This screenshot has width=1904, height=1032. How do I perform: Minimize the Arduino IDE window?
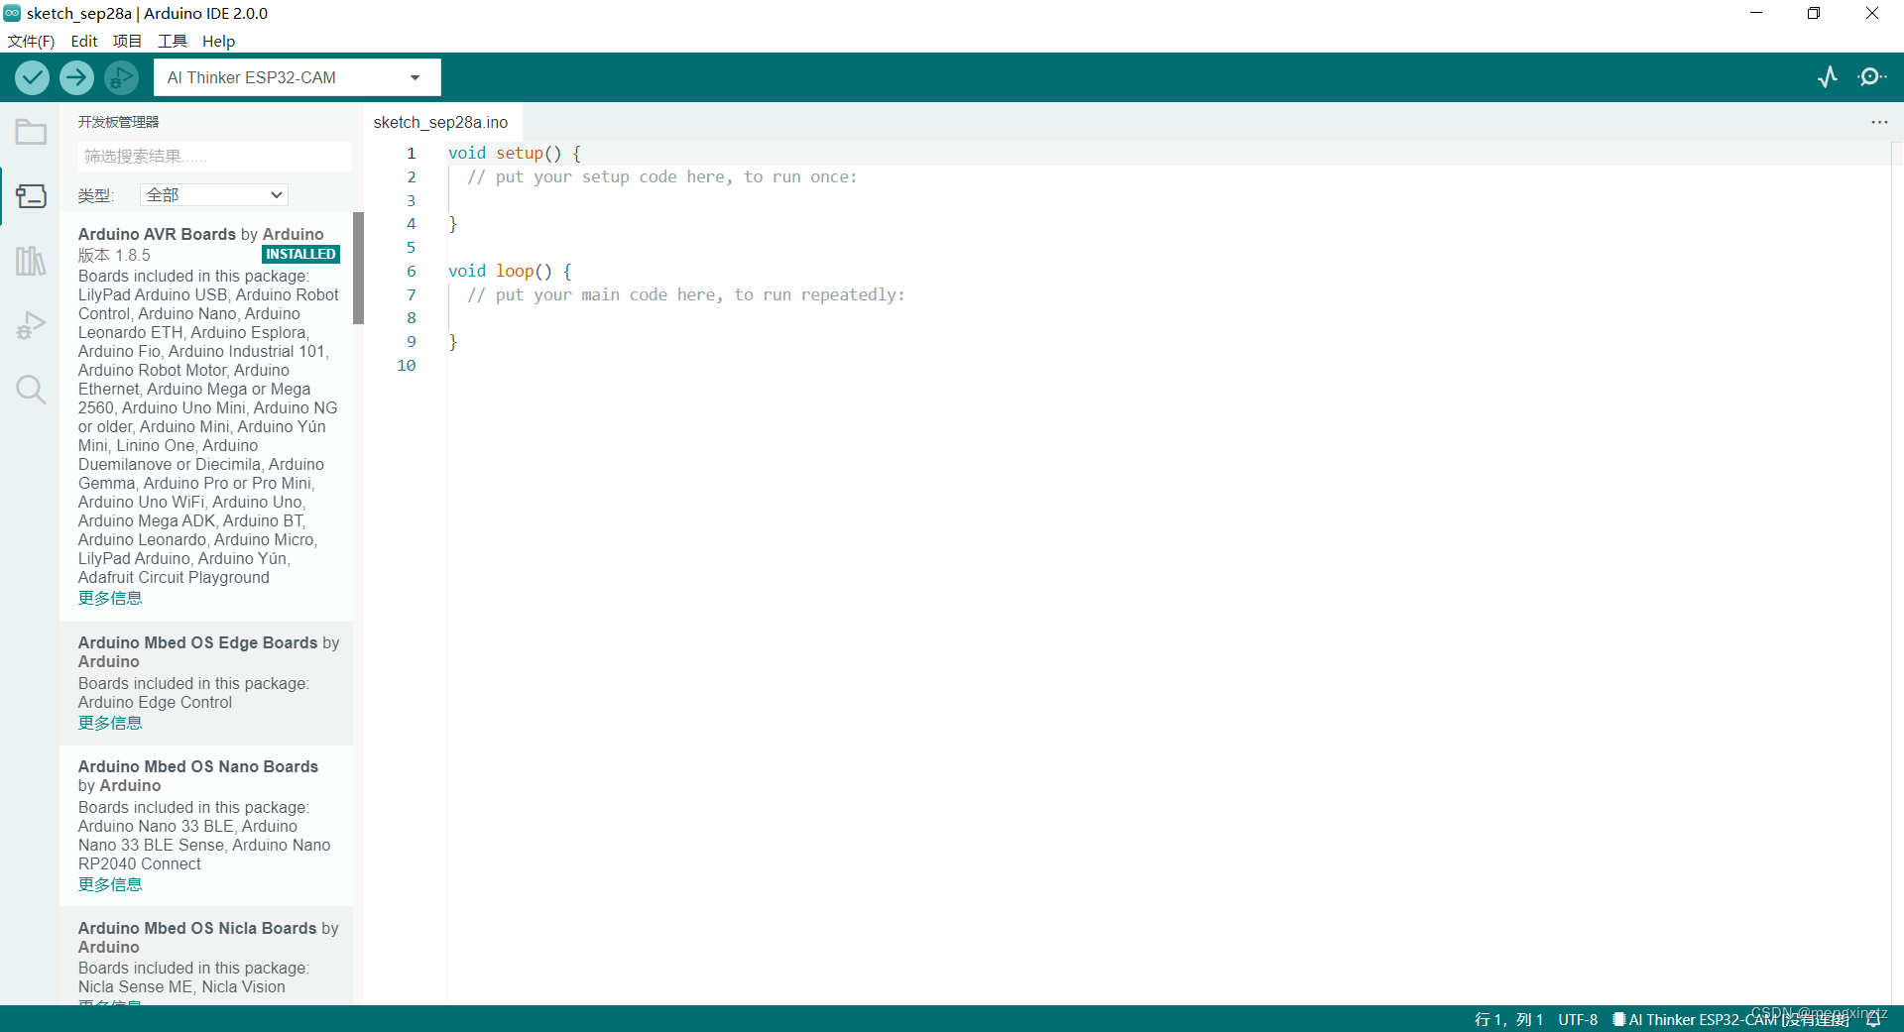1756,13
